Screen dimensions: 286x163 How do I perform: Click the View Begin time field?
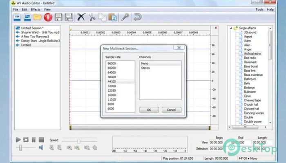click(216, 143)
